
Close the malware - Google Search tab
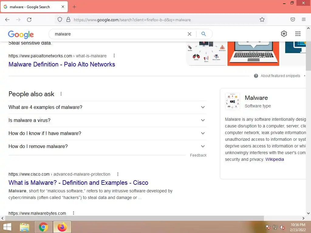[63, 7]
